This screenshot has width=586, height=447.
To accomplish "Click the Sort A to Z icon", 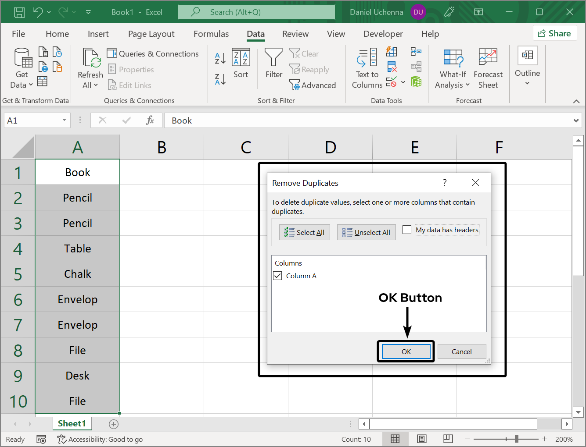I will (x=220, y=58).
